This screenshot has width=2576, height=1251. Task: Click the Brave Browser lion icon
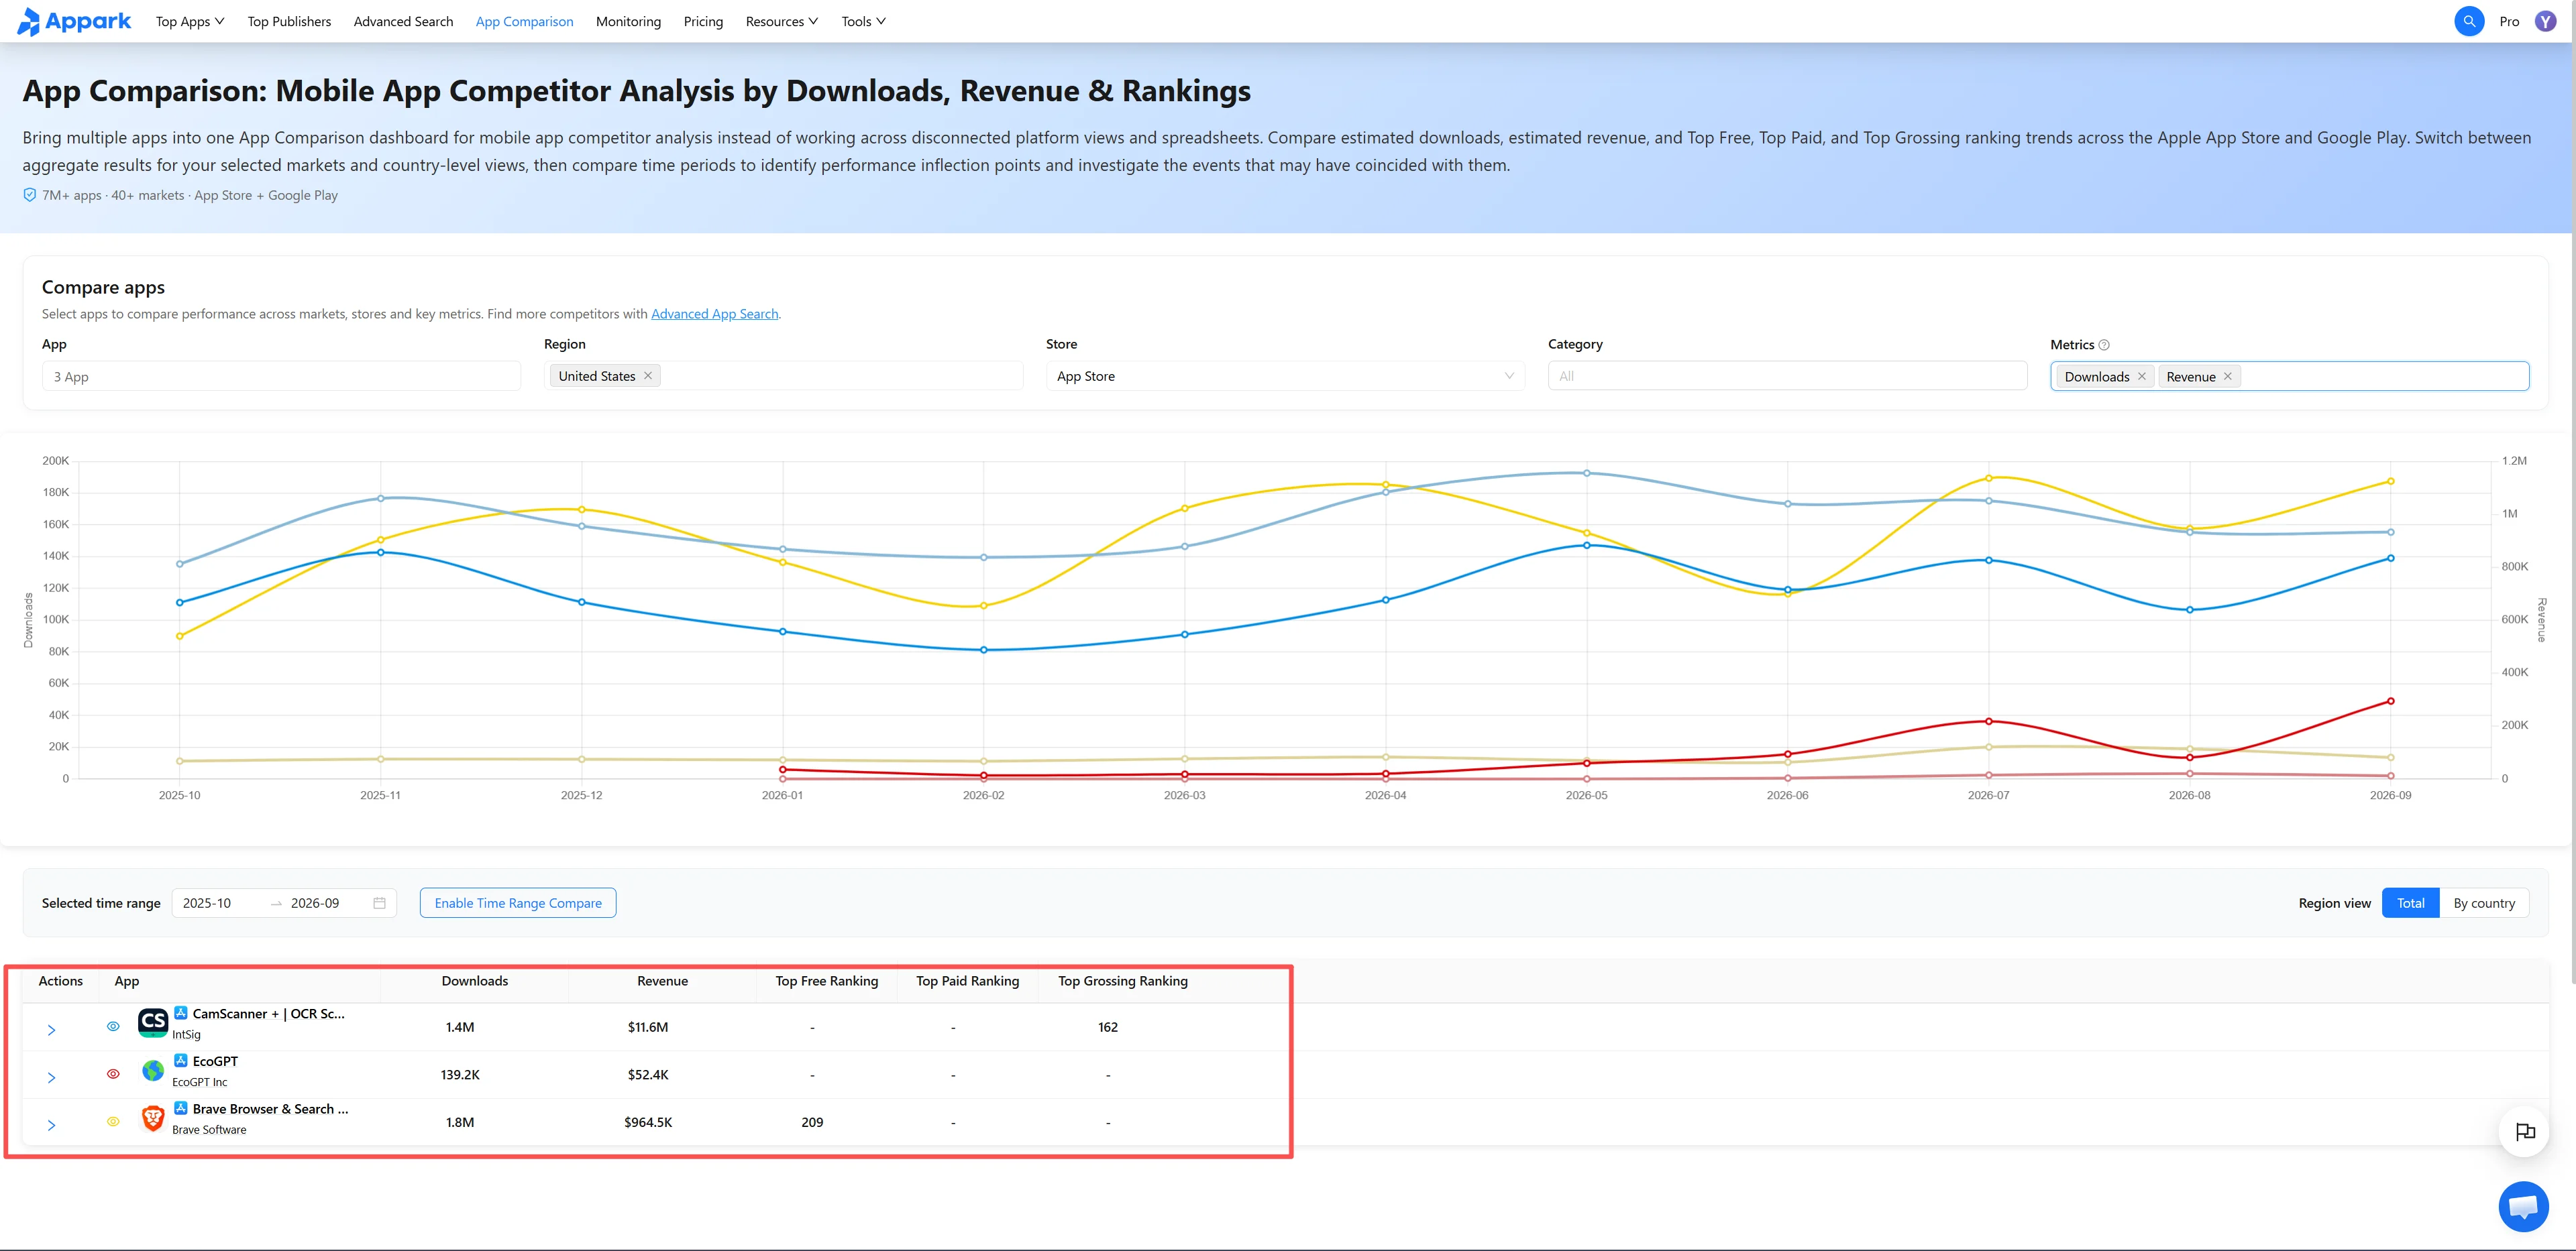pos(152,1118)
